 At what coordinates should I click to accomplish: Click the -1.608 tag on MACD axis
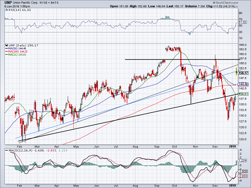[243, 172]
